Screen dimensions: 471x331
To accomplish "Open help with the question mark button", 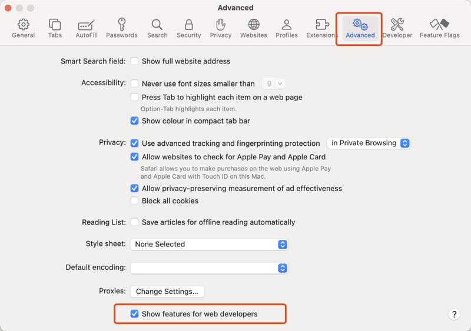I will (454, 314).
